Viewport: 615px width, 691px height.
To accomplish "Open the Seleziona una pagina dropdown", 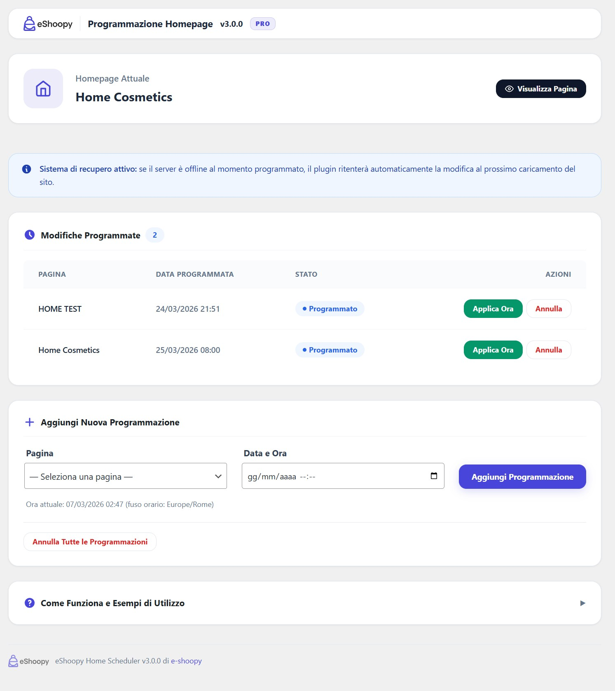I will (126, 476).
